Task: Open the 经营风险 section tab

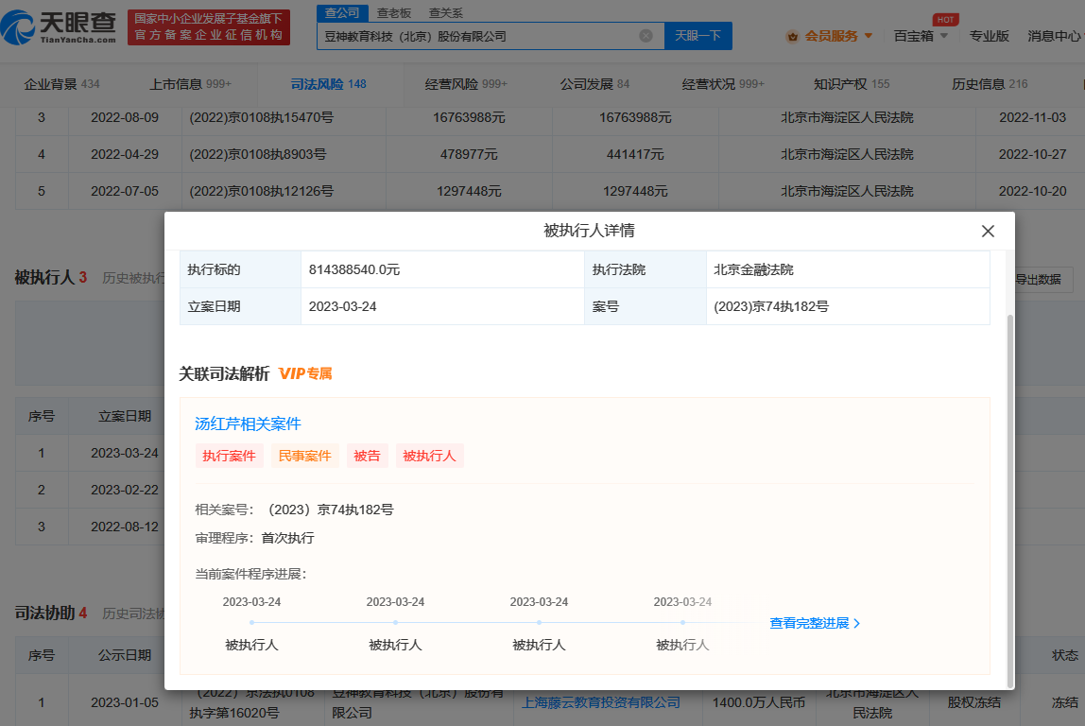Action: 466,84
